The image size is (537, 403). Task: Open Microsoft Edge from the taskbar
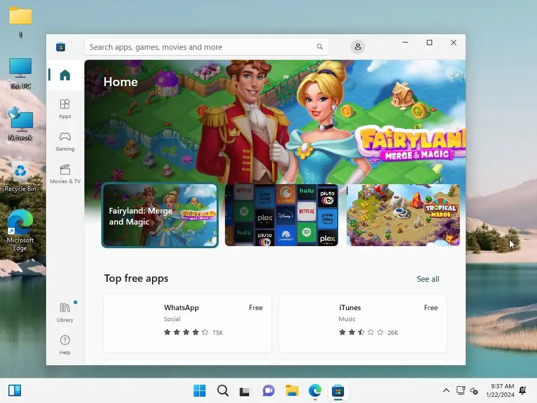[x=315, y=390]
